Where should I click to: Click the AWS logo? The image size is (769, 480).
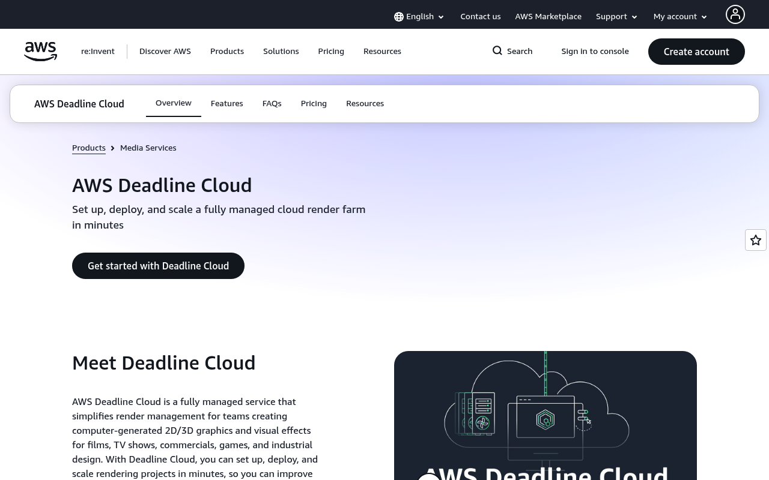[40, 52]
